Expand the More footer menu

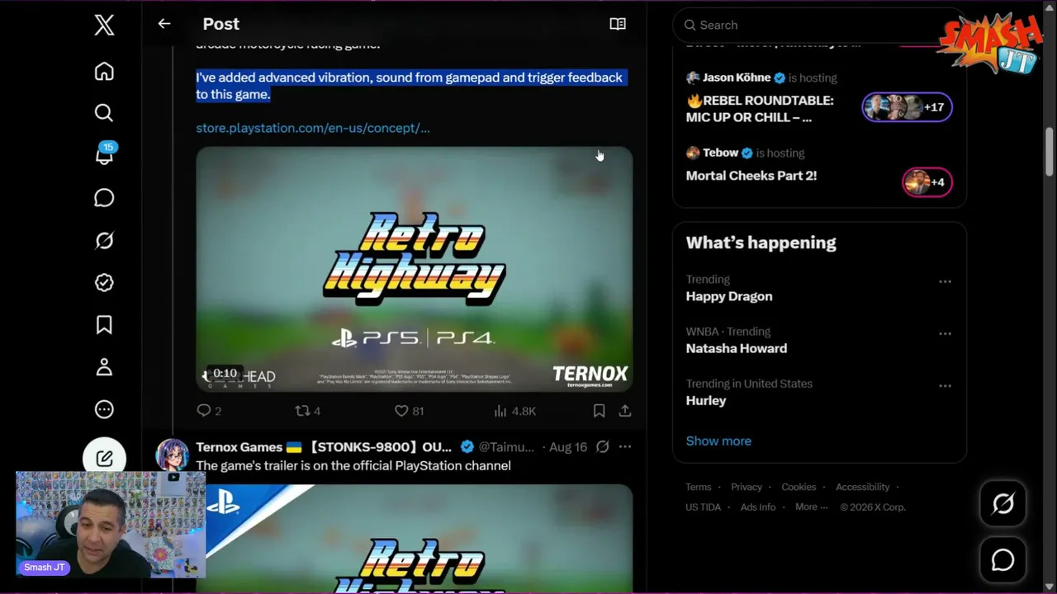point(811,507)
